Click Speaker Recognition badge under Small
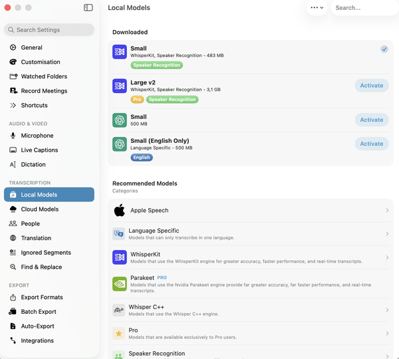399x359 pixels. coord(156,65)
